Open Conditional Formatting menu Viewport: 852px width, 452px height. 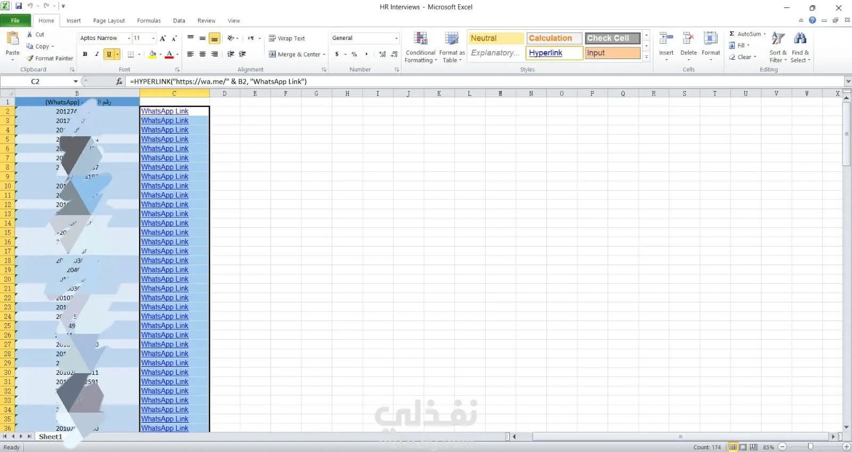click(x=421, y=47)
